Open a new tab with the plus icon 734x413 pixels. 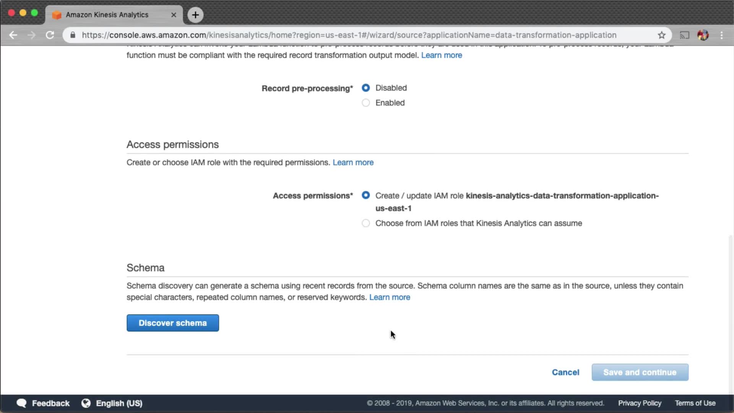point(195,15)
